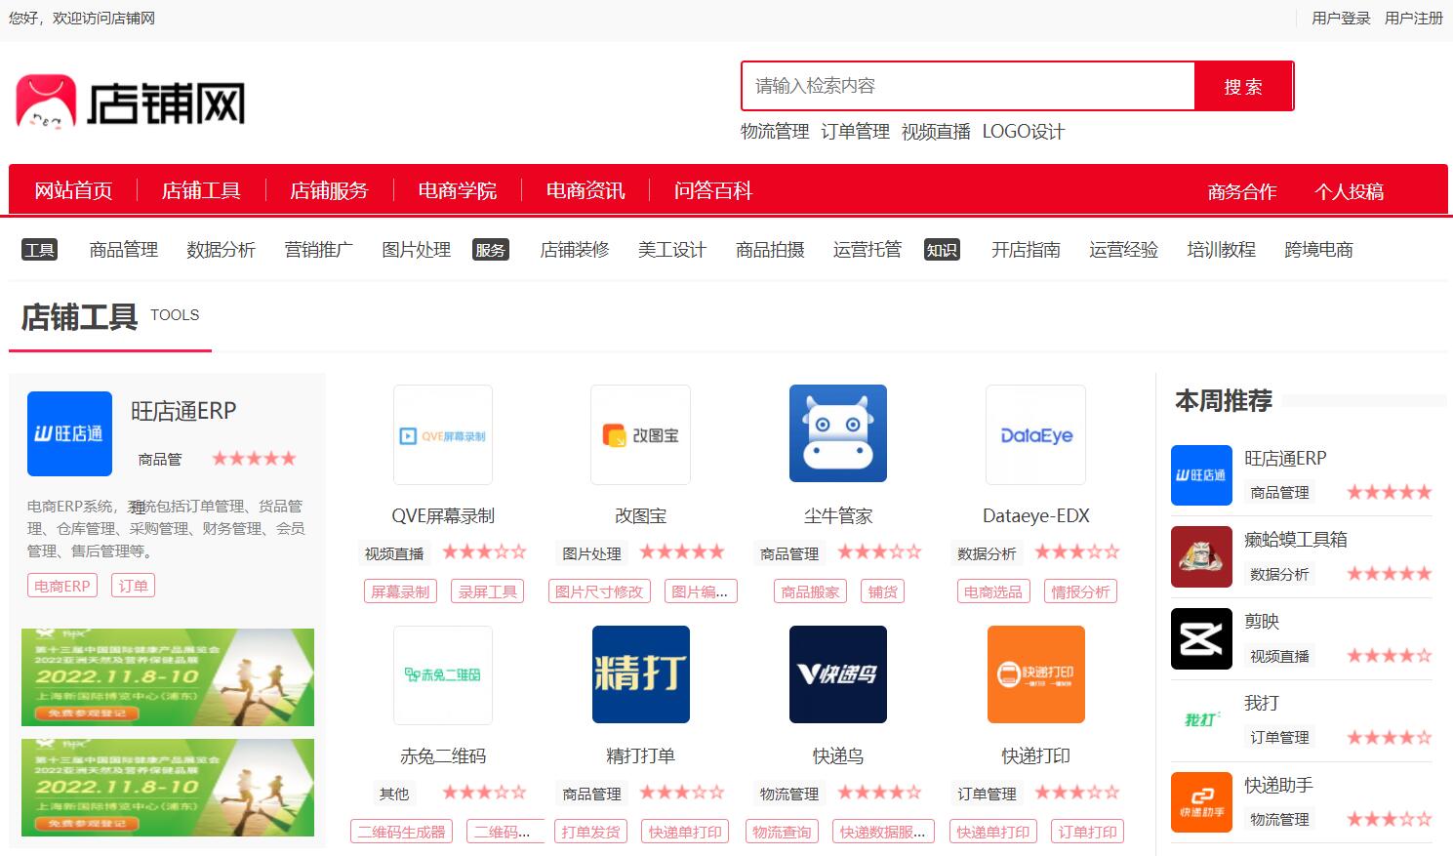Switch to the 电商学院 nav tab

(457, 190)
